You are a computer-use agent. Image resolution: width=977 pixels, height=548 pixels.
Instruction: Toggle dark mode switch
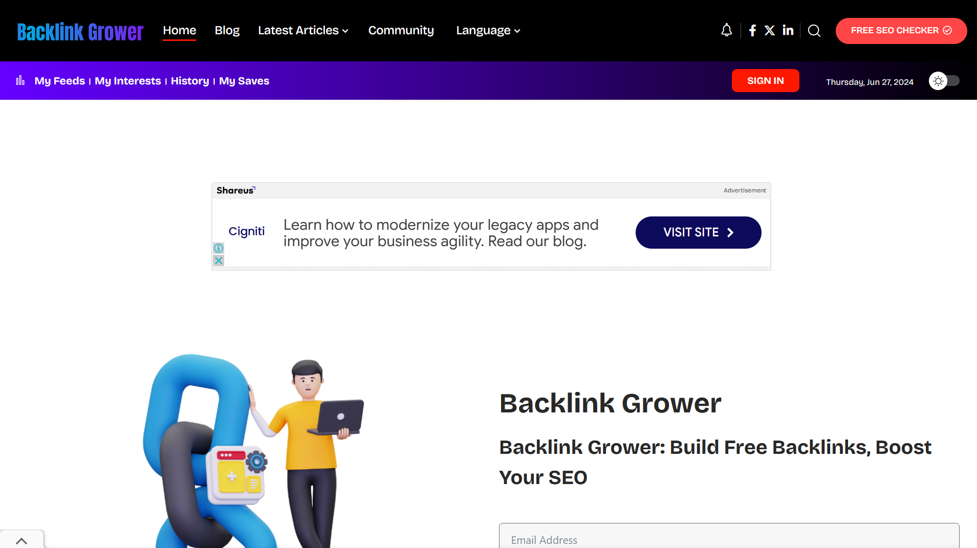coord(944,81)
